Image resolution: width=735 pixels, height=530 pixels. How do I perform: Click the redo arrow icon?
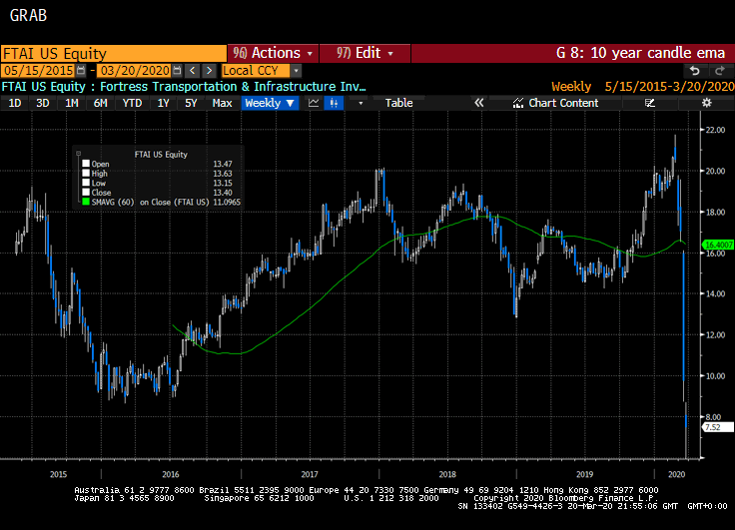pyautogui.click(x=718, y=71)
